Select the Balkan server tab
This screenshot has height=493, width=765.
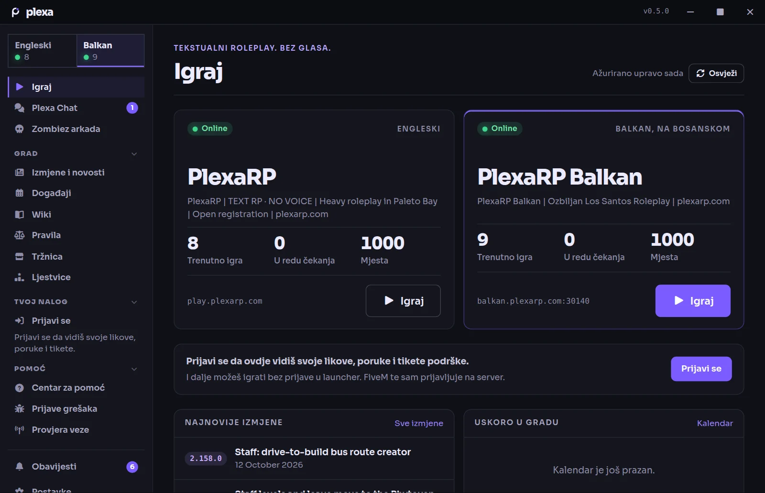pos(110,51)
